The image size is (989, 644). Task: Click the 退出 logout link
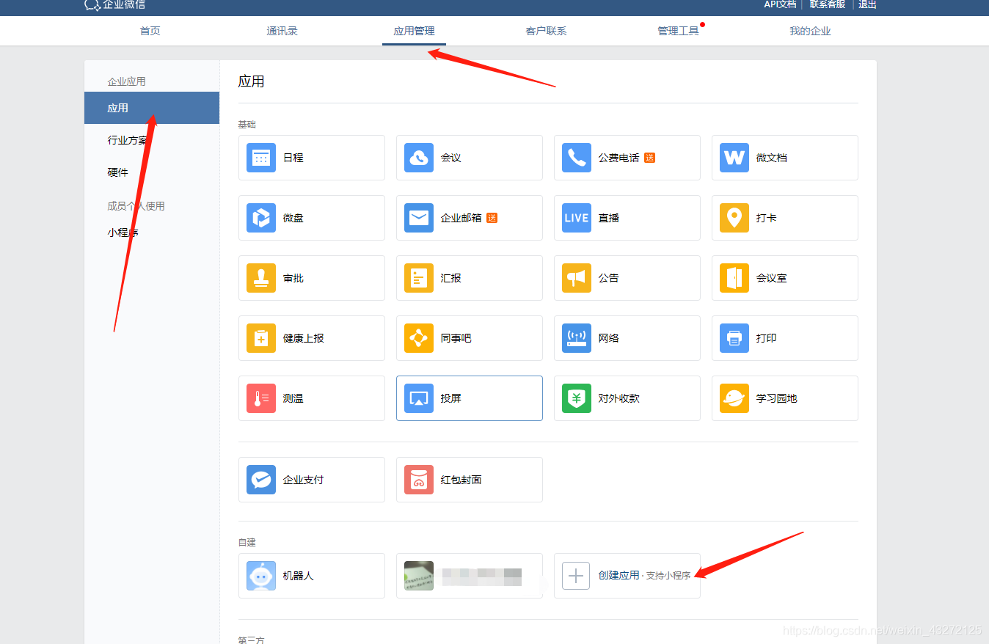tap(867, 4)
